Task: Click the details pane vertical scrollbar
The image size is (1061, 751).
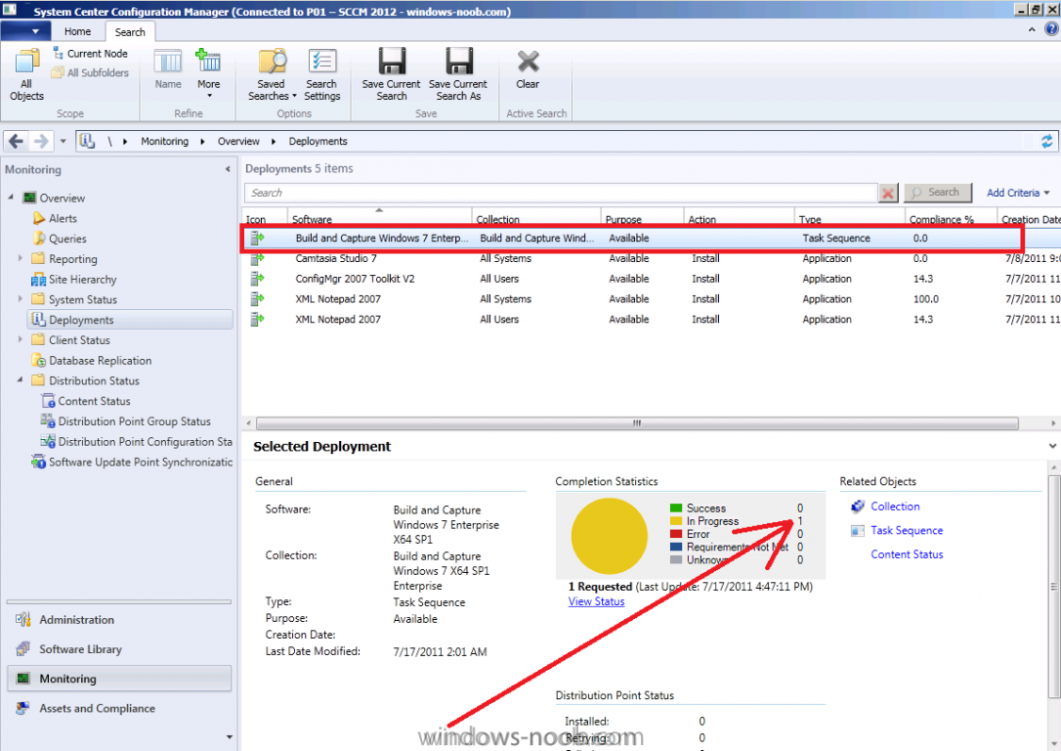Action: click(1053, 587)
